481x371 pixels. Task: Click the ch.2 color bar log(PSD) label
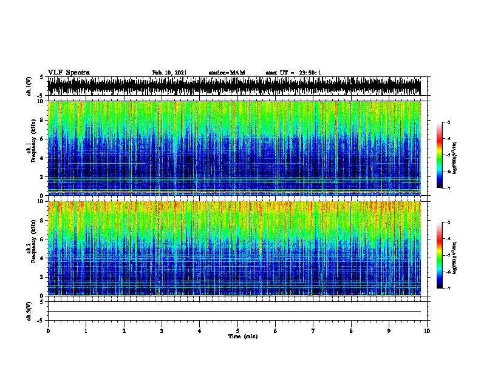(454, 258)
